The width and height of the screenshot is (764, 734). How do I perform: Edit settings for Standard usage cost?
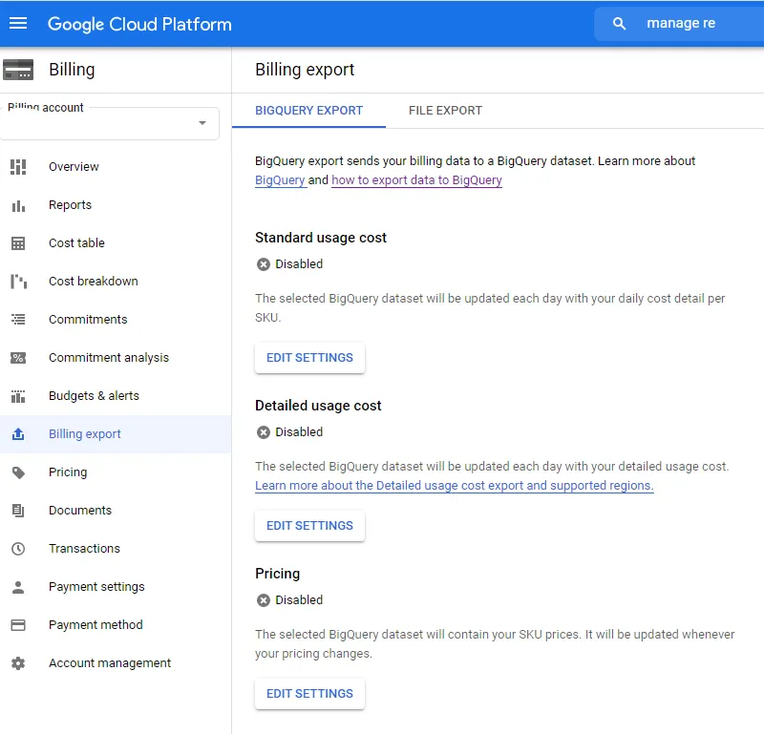coord(309,358)
